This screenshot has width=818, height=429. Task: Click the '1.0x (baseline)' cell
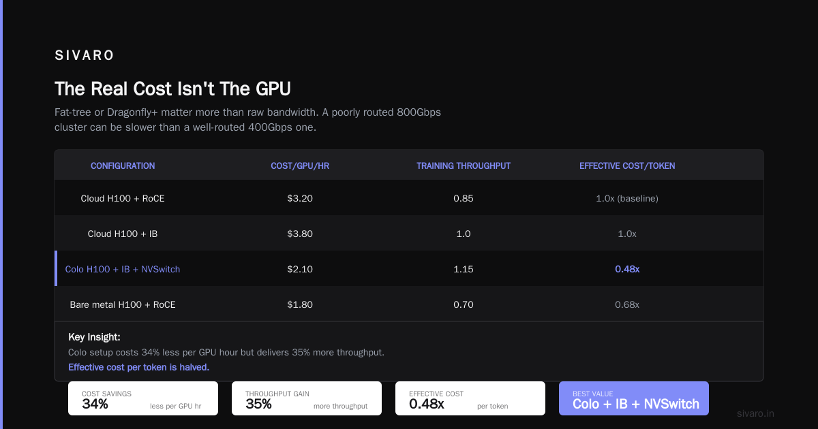[x=627, y=199]
